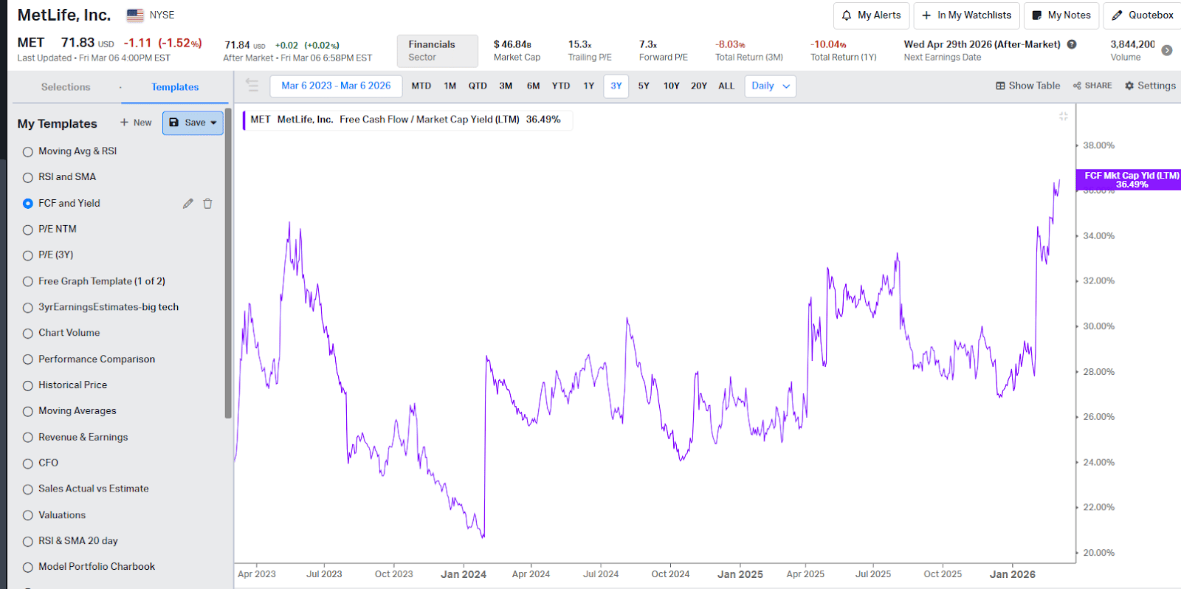Select the Valuations template
The height and width of the screenshot is (589, 1181).
[28, 516]
